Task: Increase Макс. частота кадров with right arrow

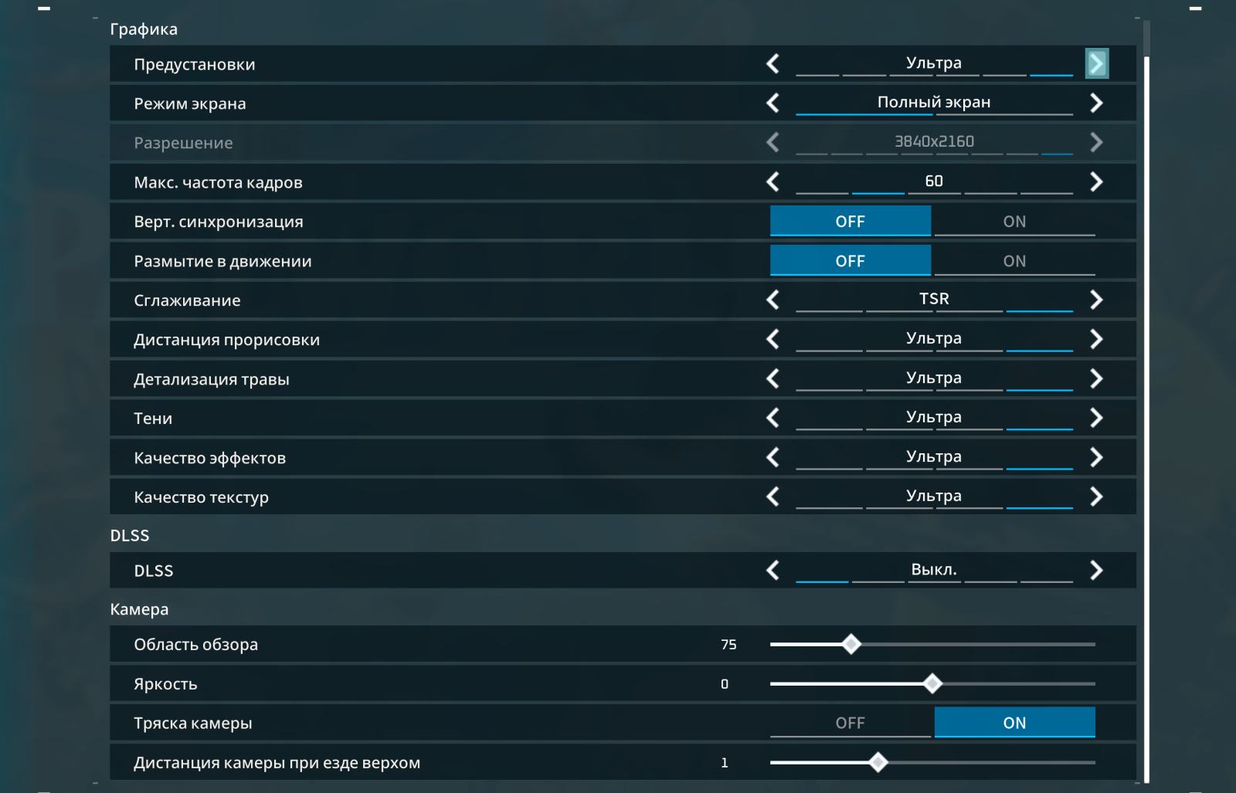Action: click(x=1096, y=181)
